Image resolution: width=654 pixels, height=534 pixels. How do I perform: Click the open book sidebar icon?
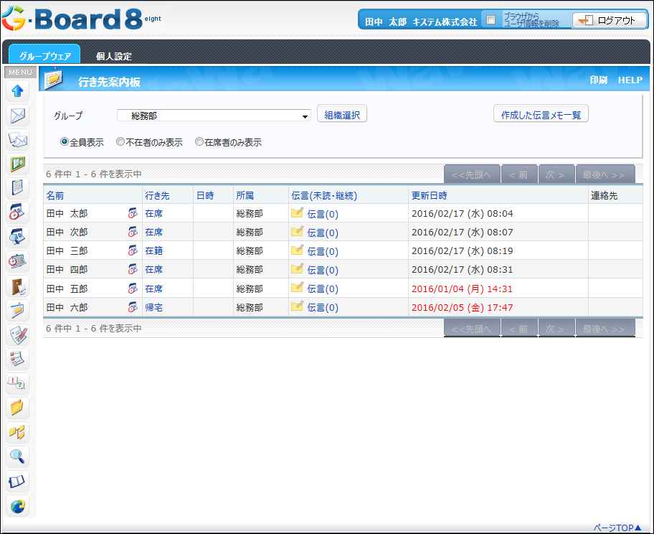click(18, 481)
